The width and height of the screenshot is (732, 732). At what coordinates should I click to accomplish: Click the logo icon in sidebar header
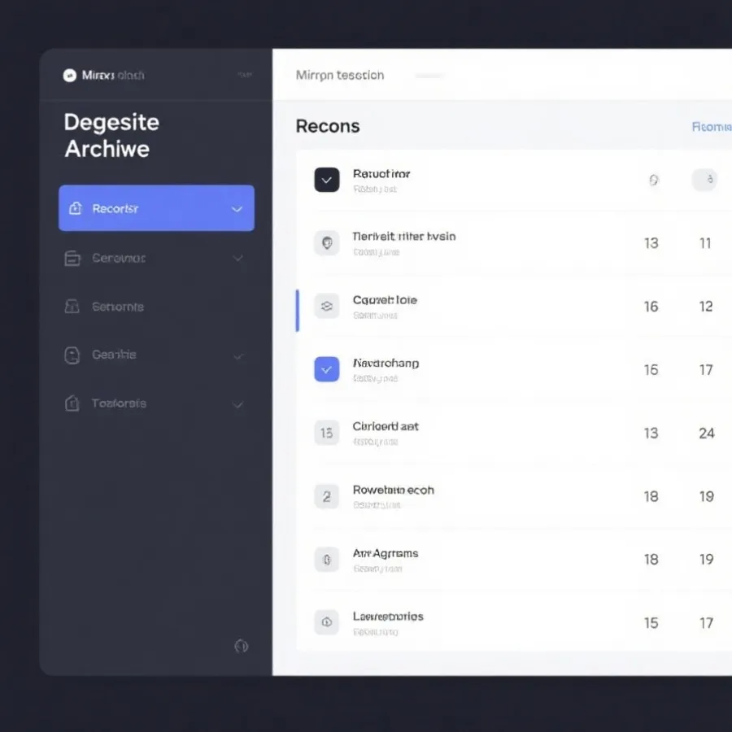coord(70,76)
